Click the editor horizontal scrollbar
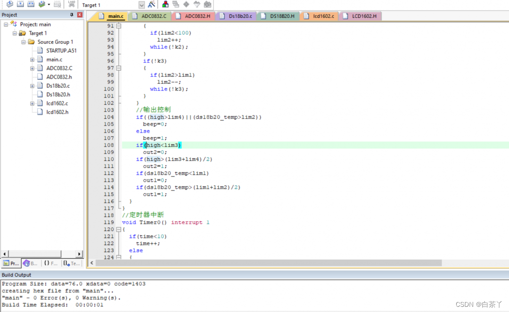509x312 pixels. pyautogui.click(x=269, y=263)
